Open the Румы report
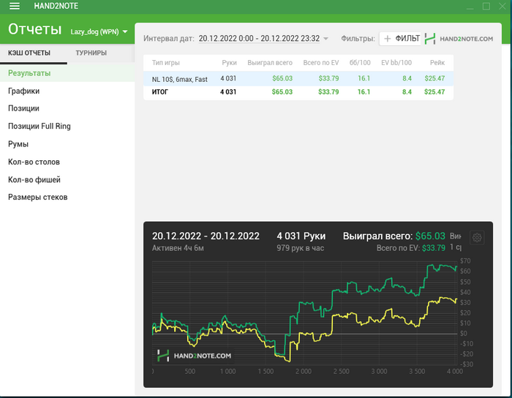 pos(18,144)
